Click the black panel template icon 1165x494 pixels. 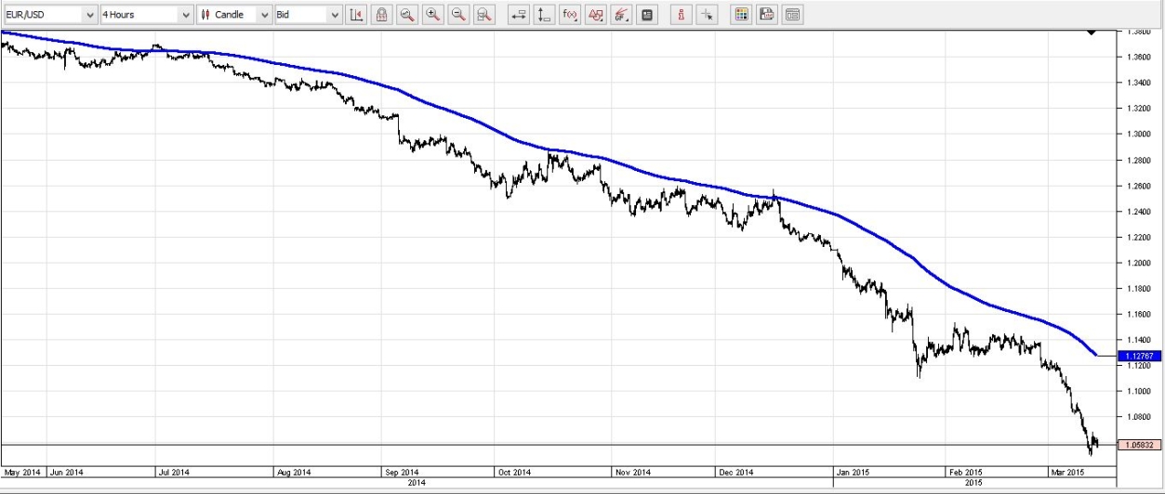tap(647, 15)
